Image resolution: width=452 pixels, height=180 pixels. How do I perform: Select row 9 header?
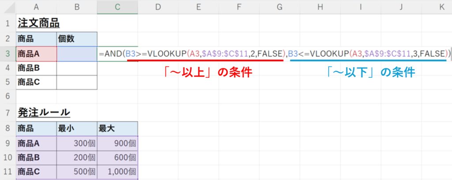tap(8, 143)
